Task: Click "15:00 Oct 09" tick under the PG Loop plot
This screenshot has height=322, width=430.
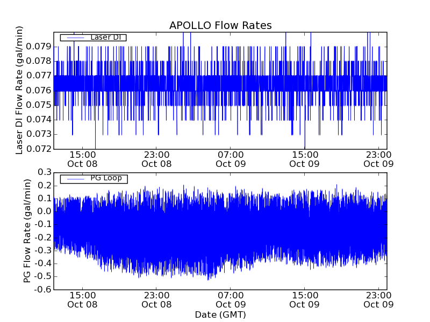Action: pos(304,300)
